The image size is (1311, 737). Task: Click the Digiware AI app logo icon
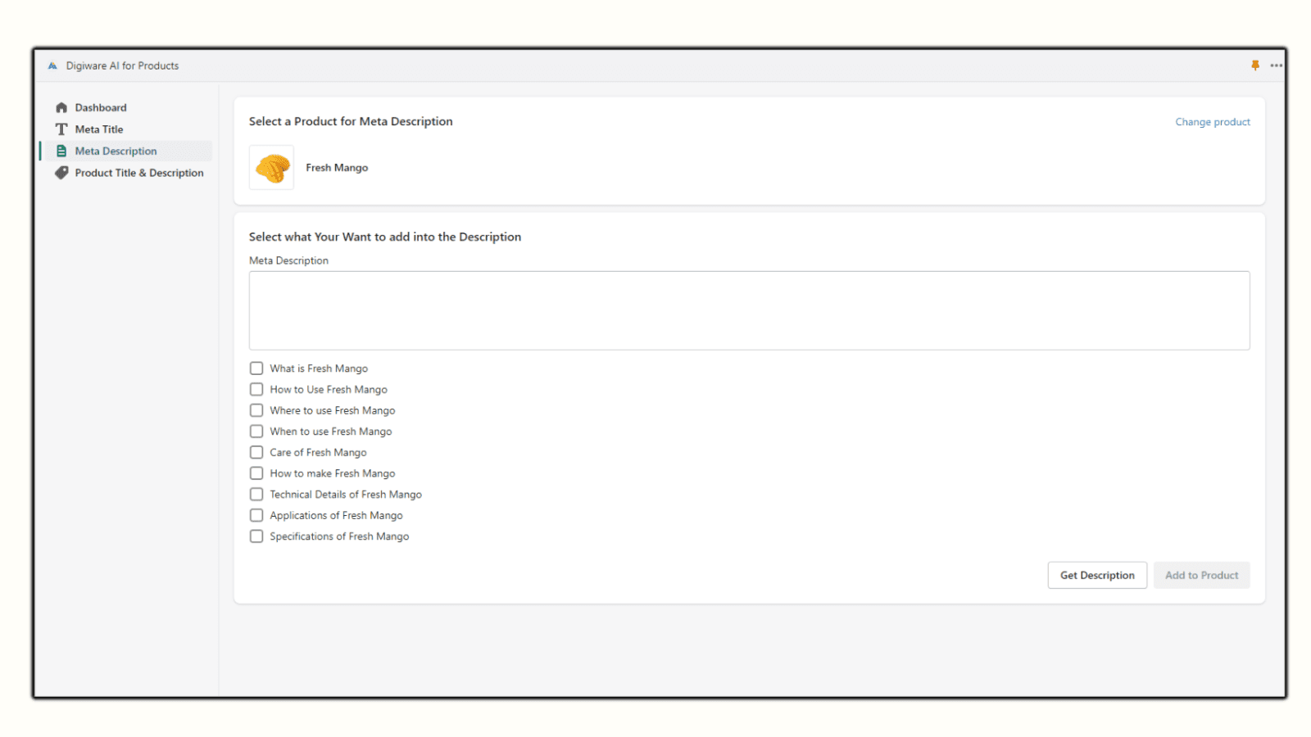coord(52,66)
